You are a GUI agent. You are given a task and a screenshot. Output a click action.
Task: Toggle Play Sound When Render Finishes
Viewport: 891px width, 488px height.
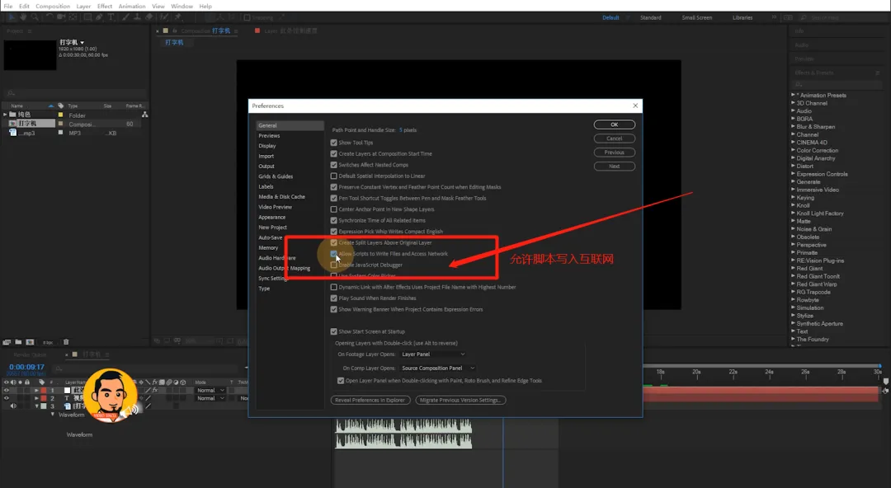pos(333,298)
